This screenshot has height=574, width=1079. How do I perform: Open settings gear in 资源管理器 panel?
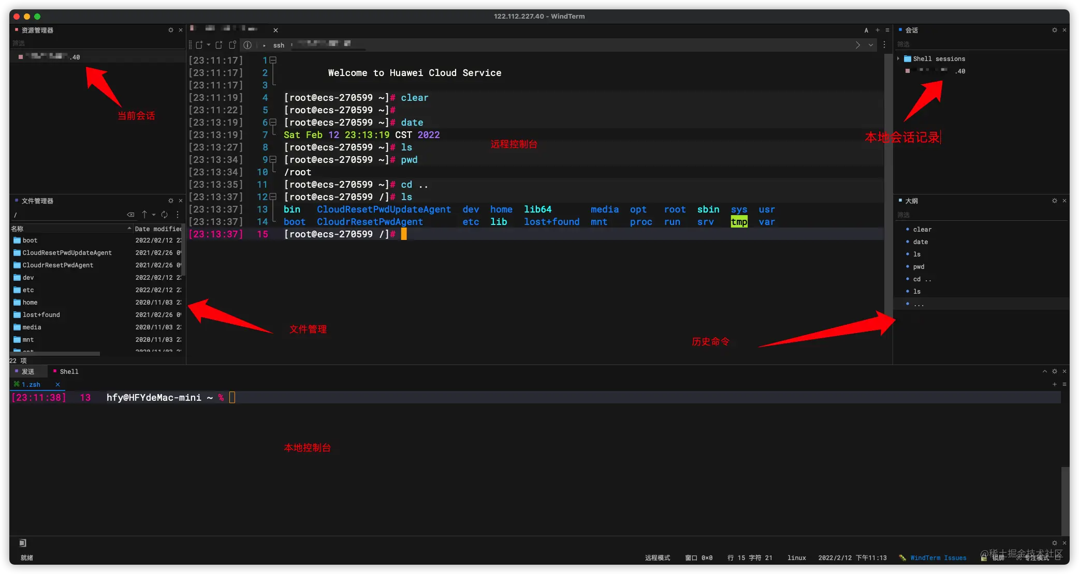(x=171, y=30)
